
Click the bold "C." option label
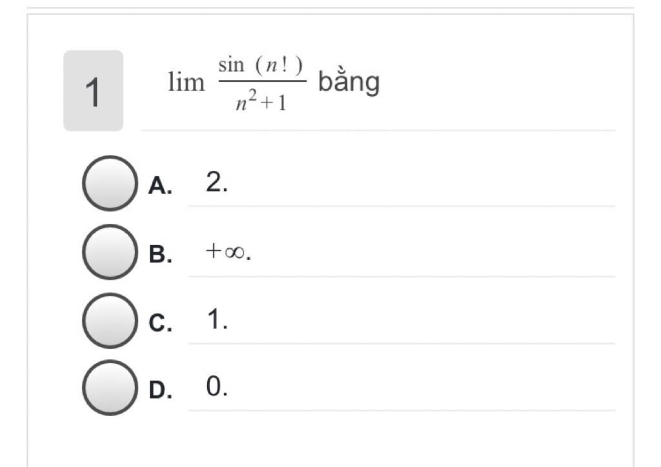click(160, 323)
